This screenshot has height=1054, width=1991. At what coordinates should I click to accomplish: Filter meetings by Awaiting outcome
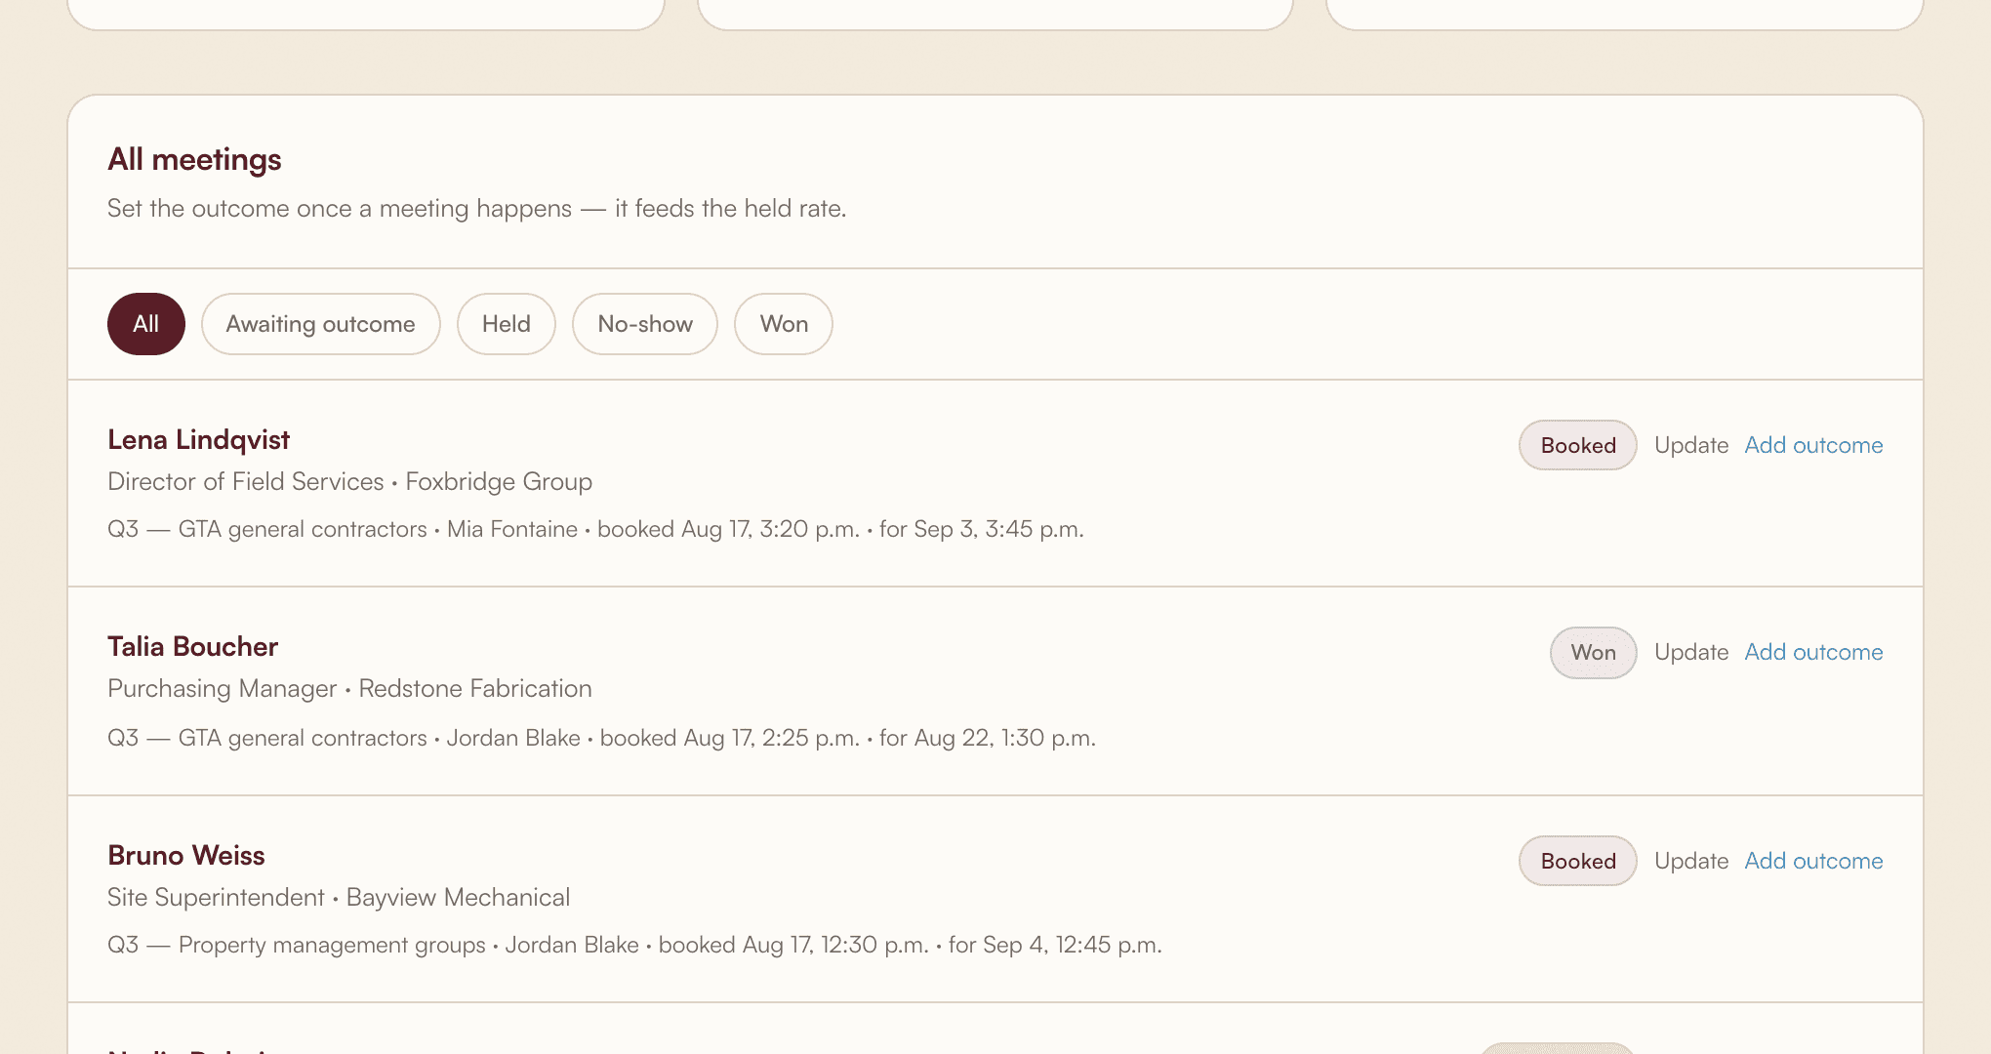tap(320, 324)
